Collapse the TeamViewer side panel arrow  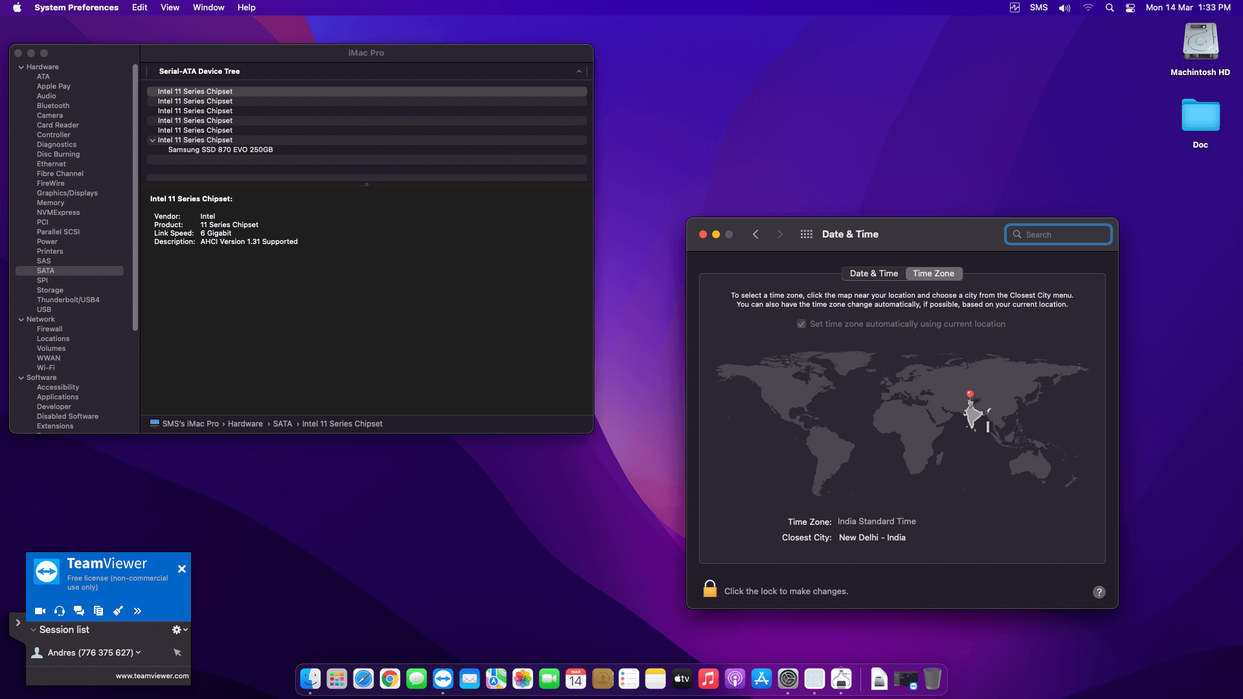[18, 623]
